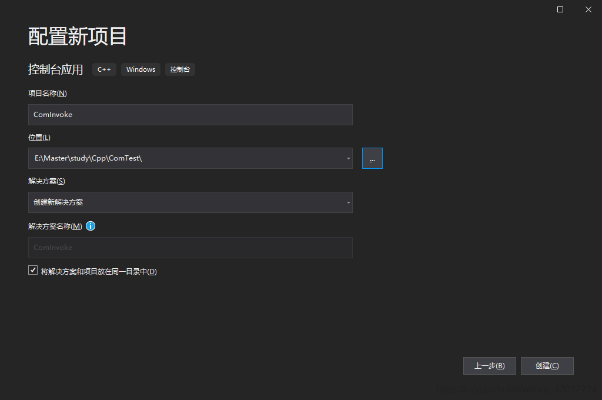
Task: Click the C++ tag
Action: (104, 69)
